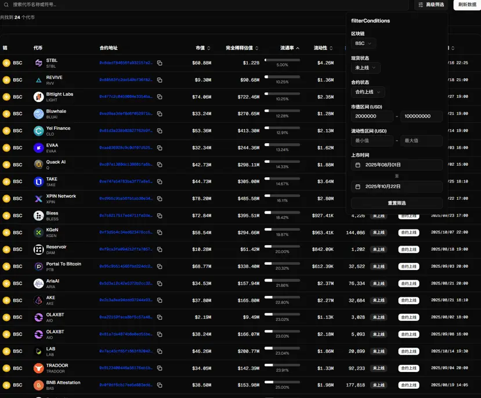
Task: Click the liquidity 最小值 field
Action: (x=372, y=141)
